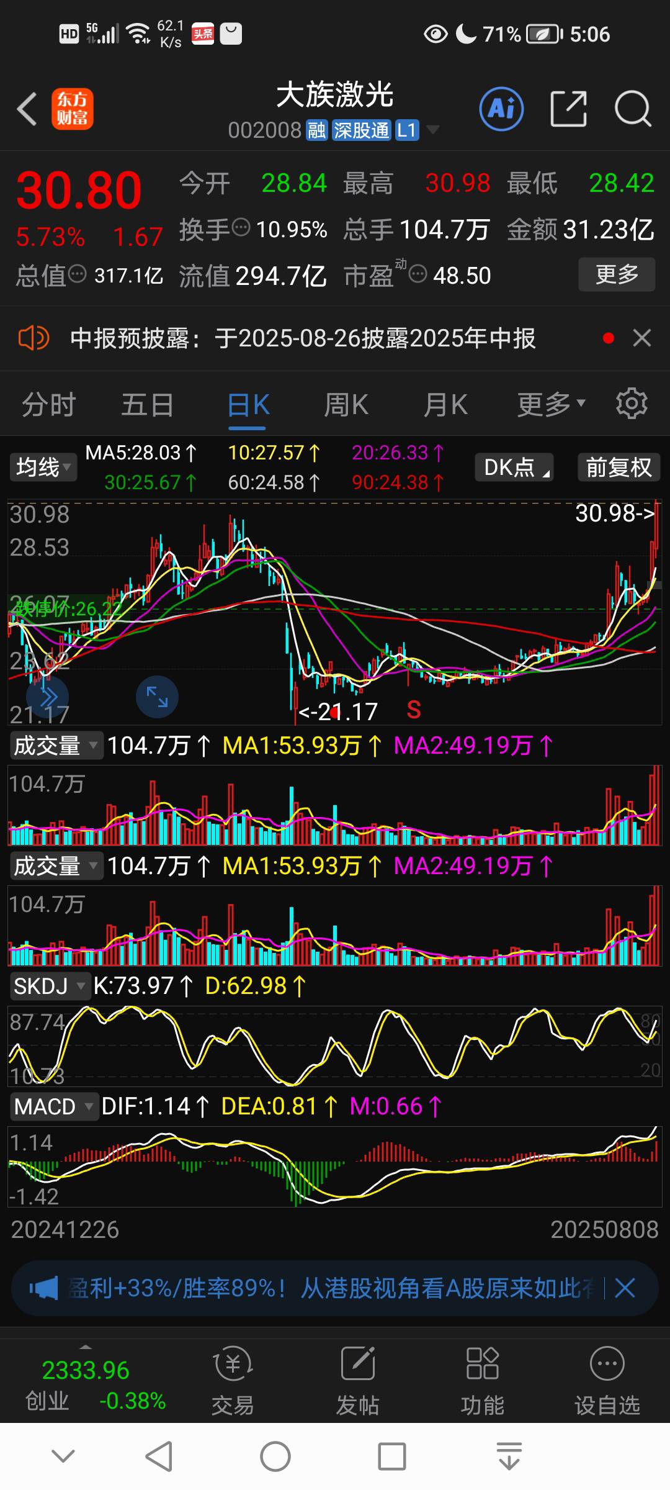Tap the 总值 info smiley icon
Image resolution: width=670 pixels, height=1490 pixels.
tap(77, 273)
